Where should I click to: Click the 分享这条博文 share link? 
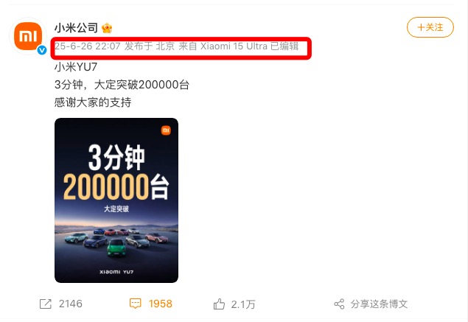(x=379, y=304)
